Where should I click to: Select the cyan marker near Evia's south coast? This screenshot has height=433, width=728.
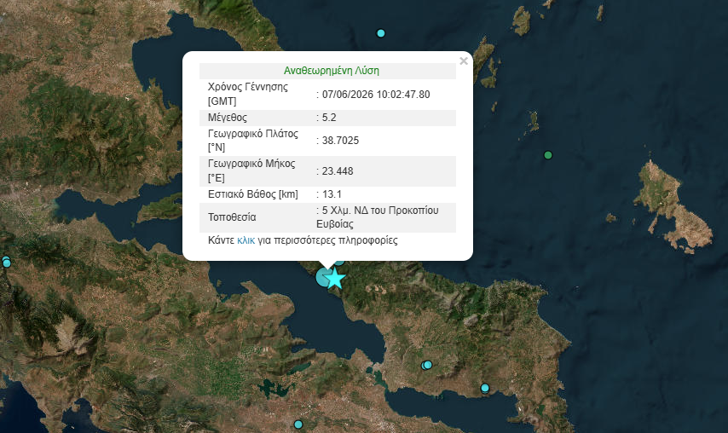click(x=485, y=388)
